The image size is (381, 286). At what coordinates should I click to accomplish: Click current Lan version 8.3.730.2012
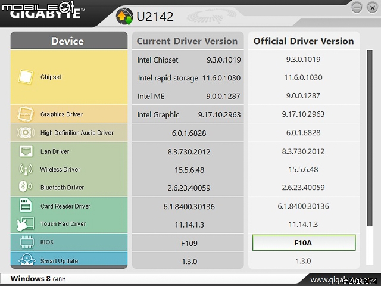(x=189, y=151)
